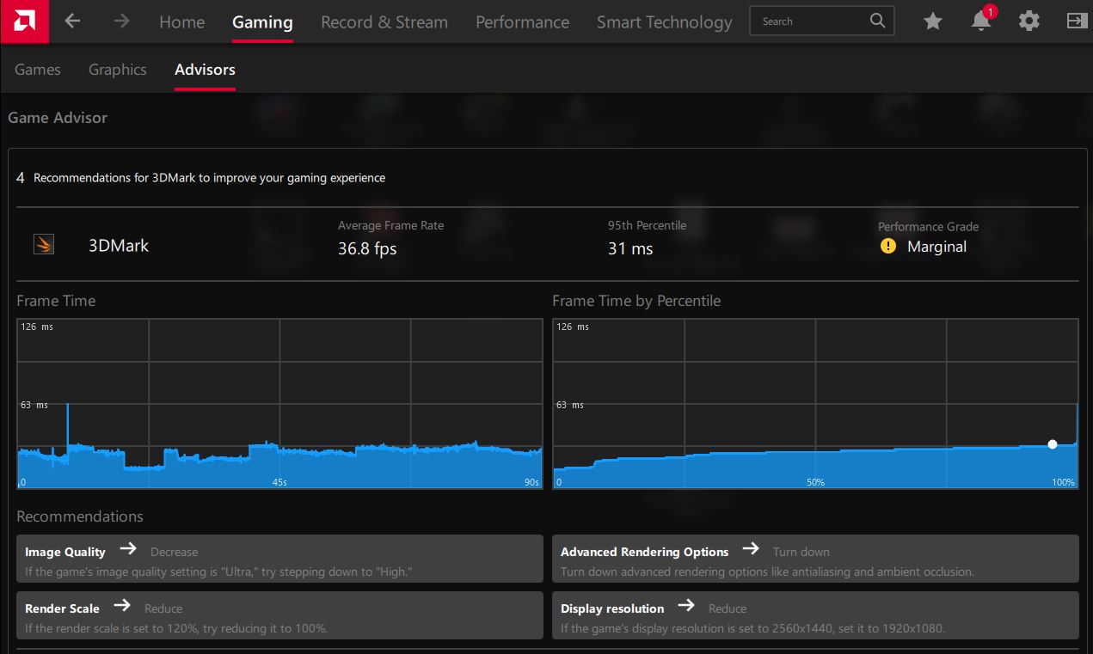Click the search magnifier icon
Viewport: 1093px width, 654px height.
click(x=877, y=21)
